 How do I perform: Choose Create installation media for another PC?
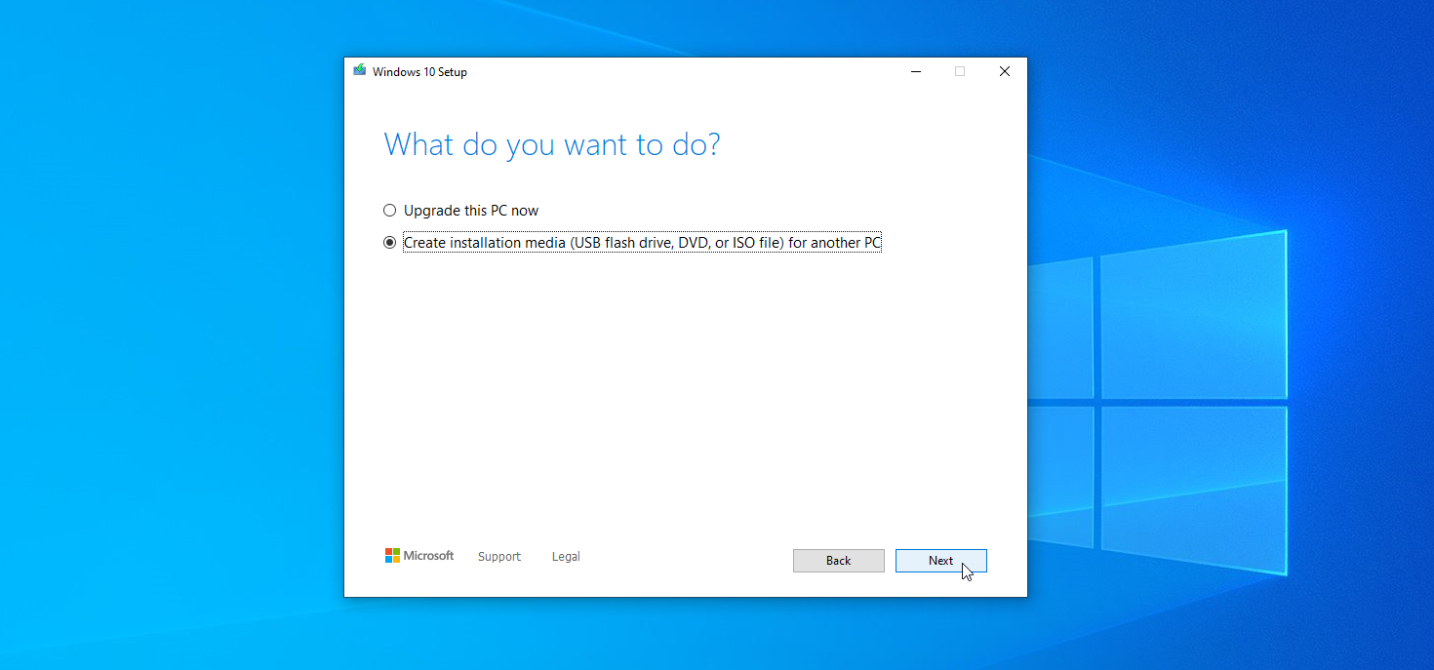(x=641, y=242)
